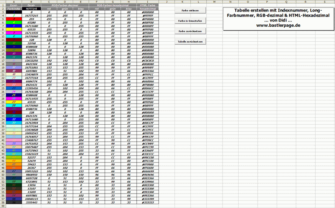
Task: Select the long color value 10040115
Action: pos(31,199)
